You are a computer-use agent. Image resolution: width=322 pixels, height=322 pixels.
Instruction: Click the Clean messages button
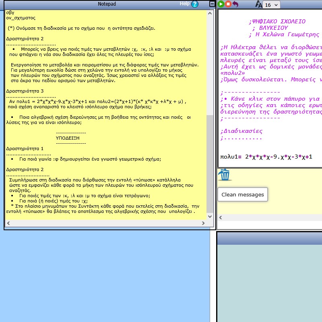click(x=243, y=194)
